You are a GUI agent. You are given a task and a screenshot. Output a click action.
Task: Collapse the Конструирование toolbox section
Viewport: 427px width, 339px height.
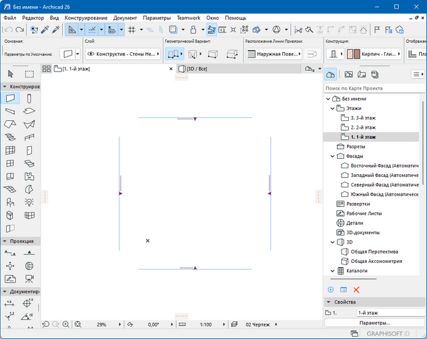5,87
